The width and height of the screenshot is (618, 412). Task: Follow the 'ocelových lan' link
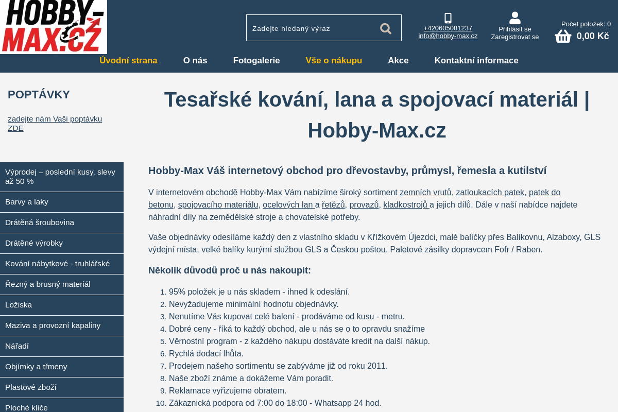[289, 204]
